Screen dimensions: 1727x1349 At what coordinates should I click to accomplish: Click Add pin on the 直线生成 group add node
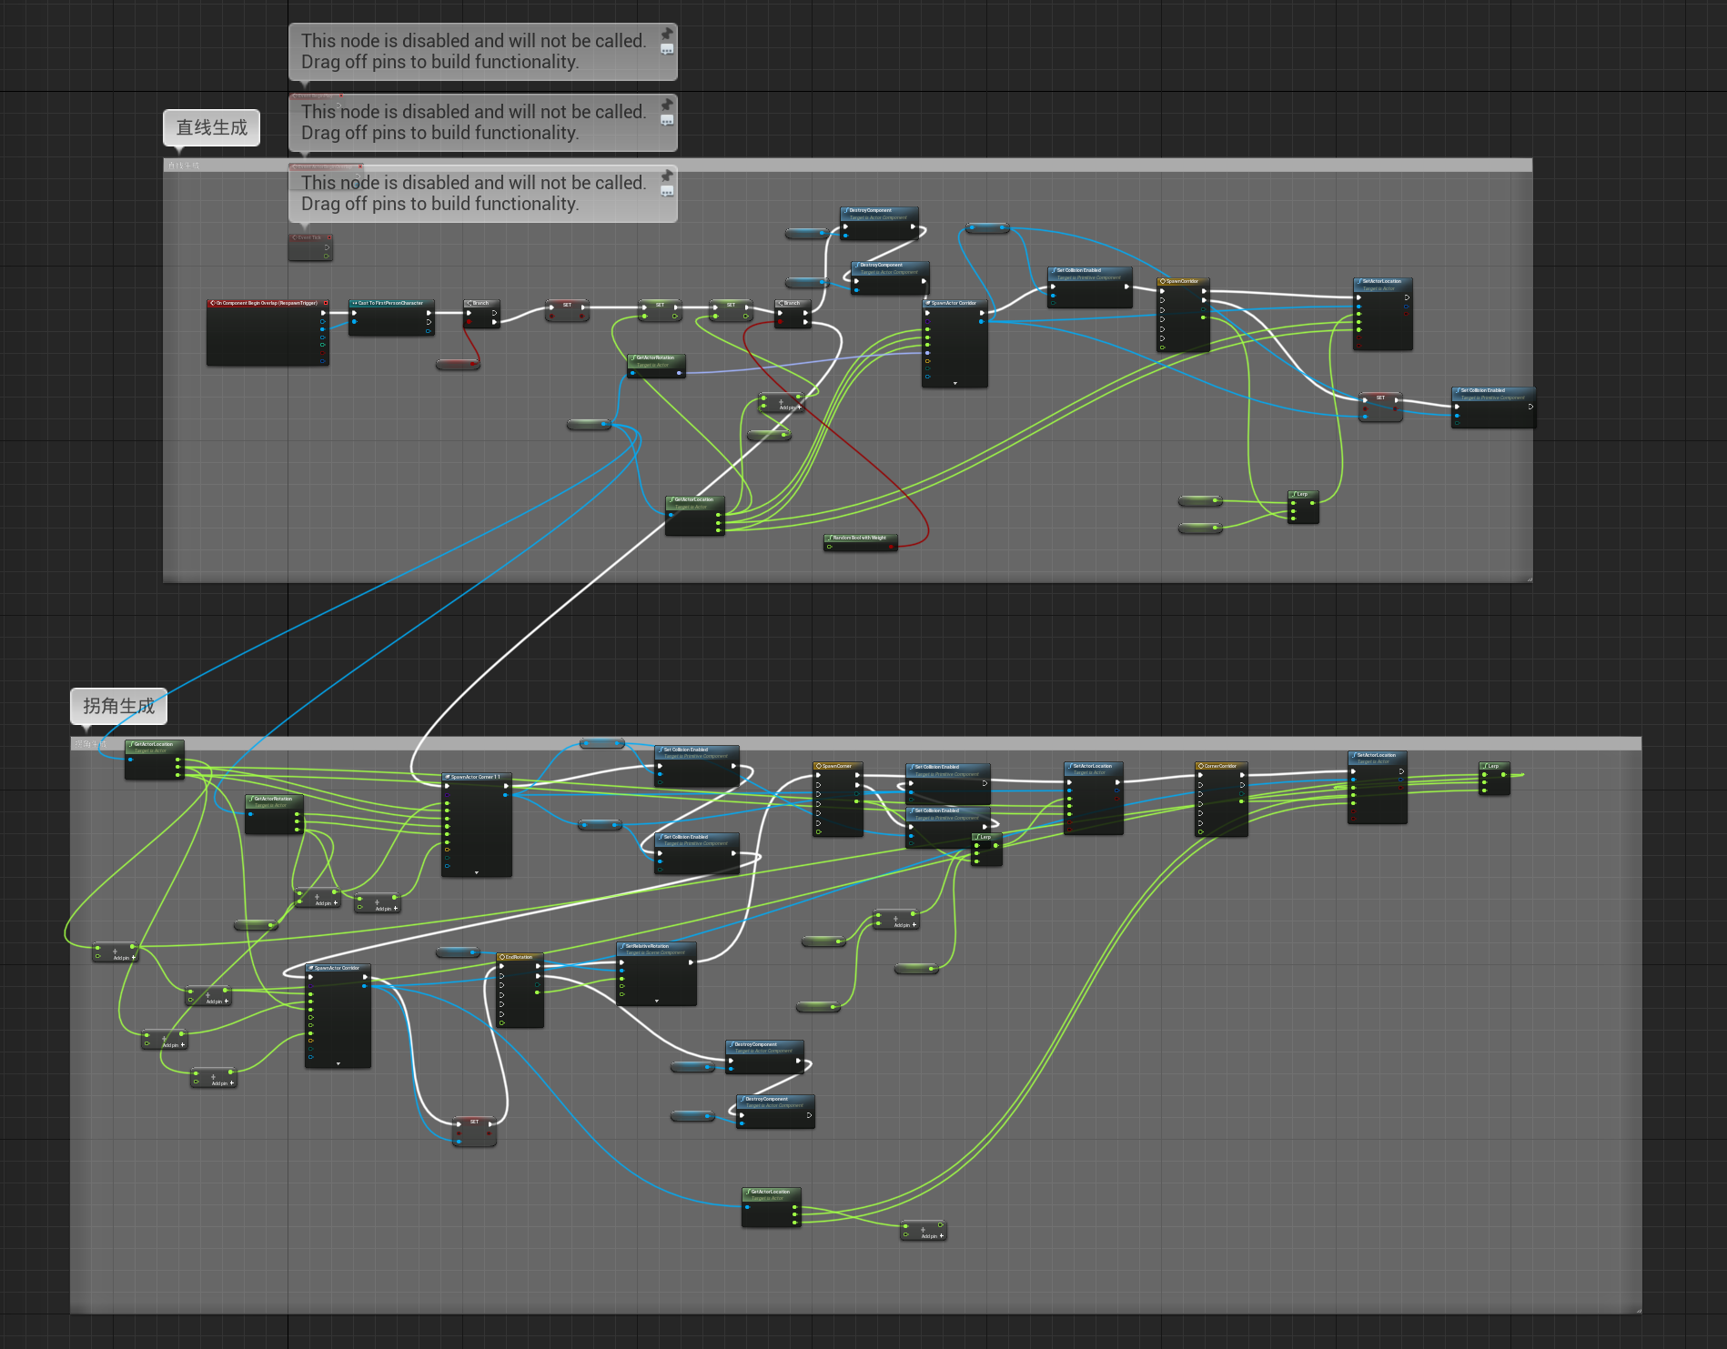[x=790, y=408]
